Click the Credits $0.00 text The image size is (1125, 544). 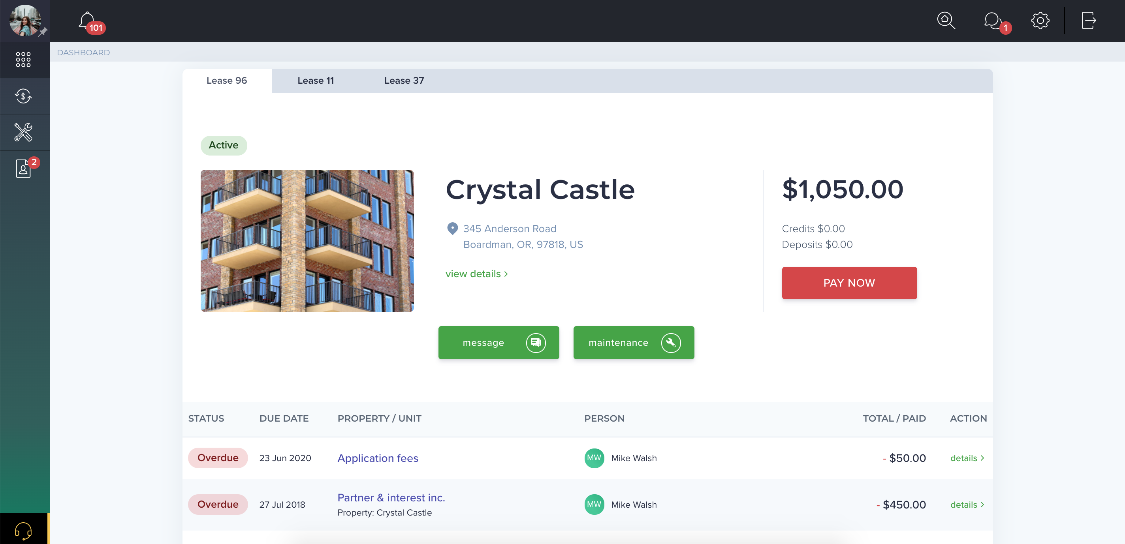813,229
